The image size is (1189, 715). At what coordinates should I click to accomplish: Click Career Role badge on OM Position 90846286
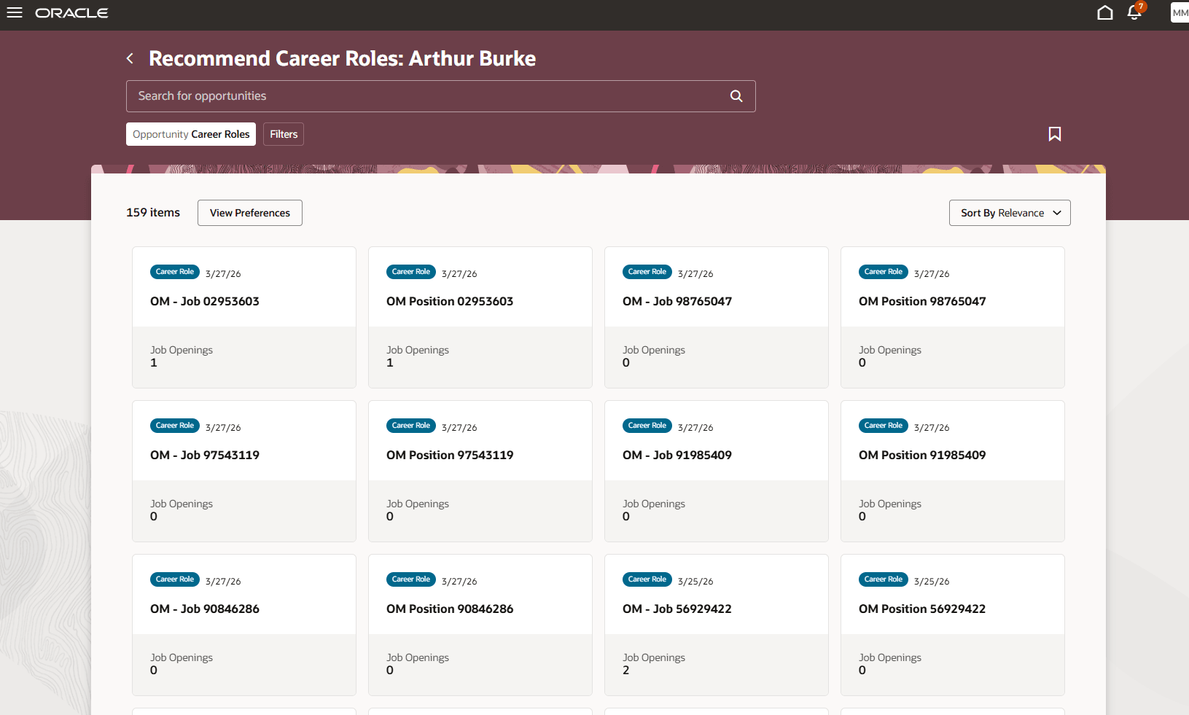[x=411, y=579]
